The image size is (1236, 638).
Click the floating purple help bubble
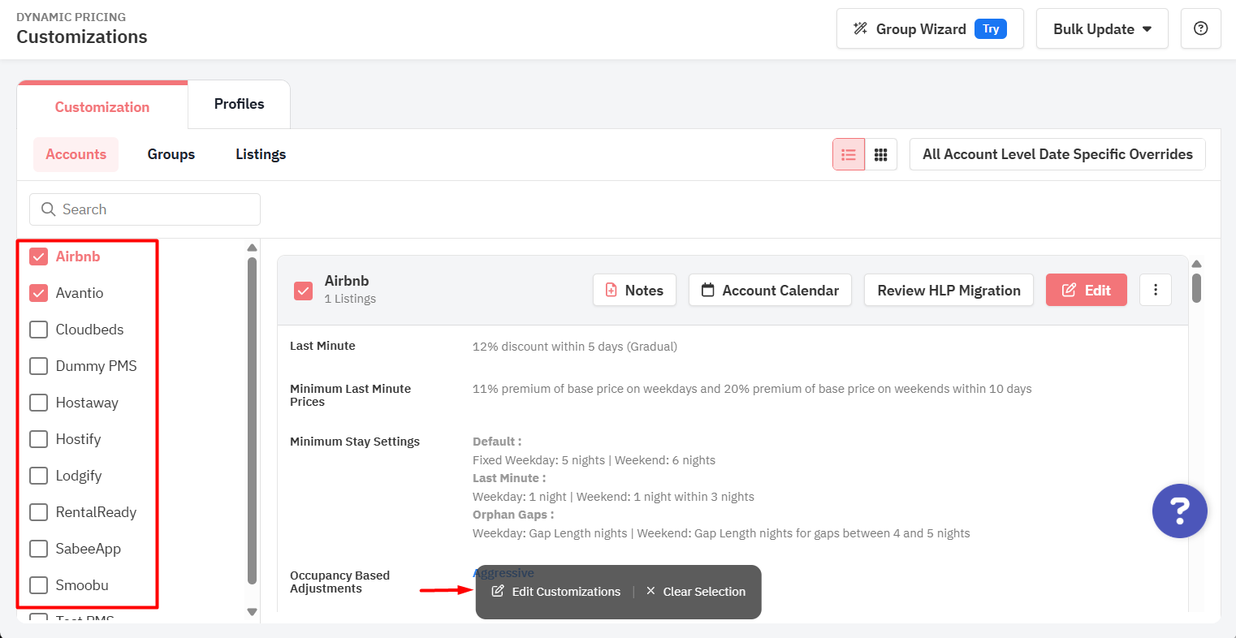[x=1179, y=511]
